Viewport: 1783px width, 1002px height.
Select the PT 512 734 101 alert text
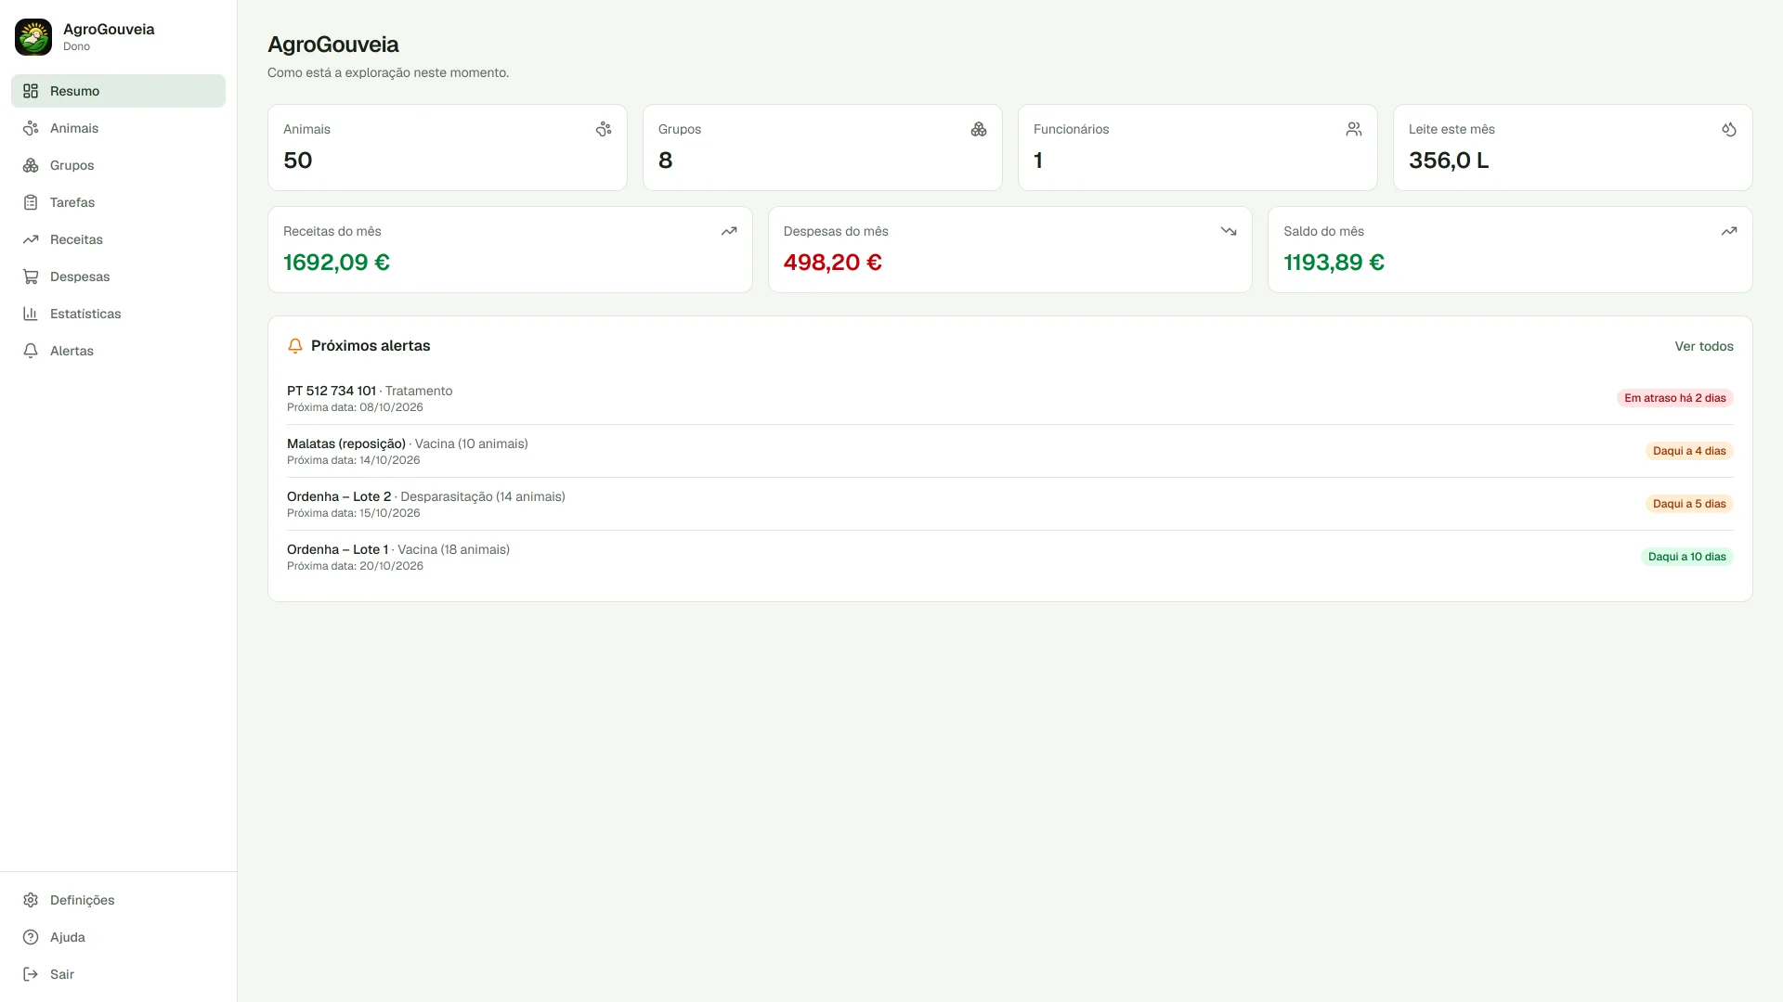pos(332,391)
